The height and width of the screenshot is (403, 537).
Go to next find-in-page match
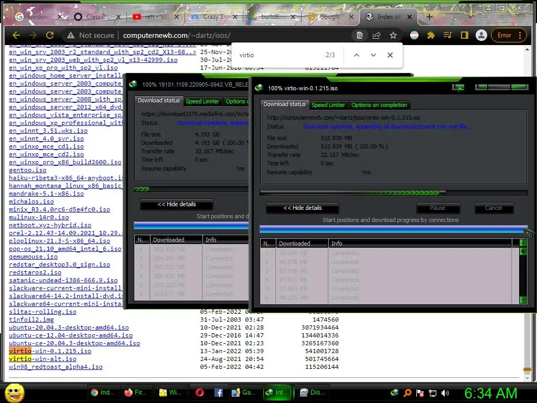373,55
